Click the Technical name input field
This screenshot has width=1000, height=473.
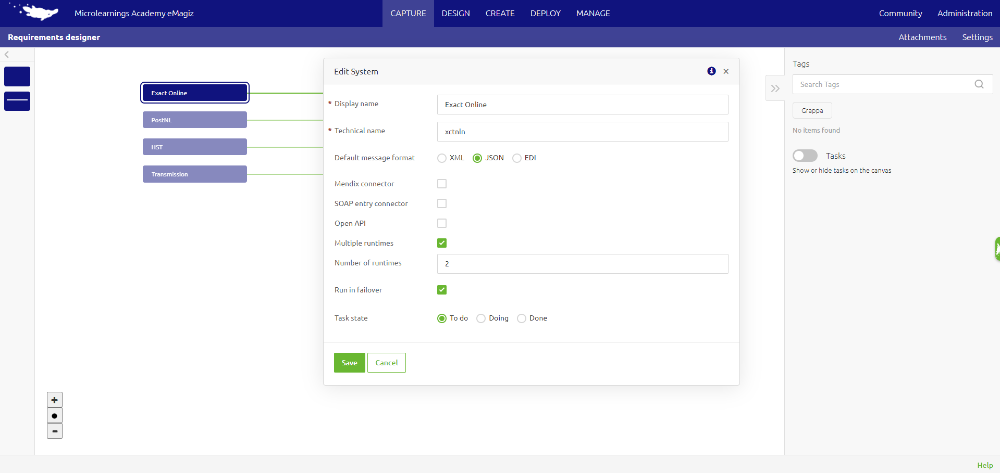coord(582,132)
